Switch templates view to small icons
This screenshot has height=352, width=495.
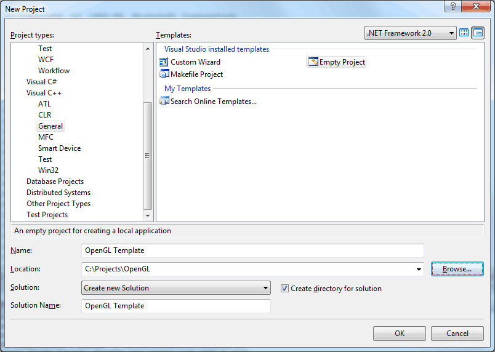coord(478,33)
